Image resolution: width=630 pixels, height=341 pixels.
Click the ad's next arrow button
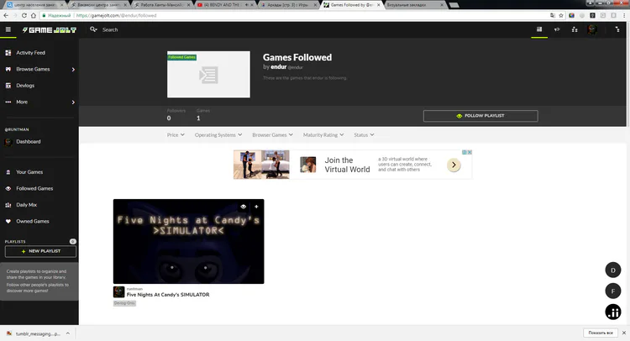[x=454, y=165]
